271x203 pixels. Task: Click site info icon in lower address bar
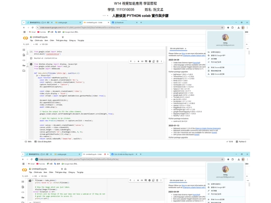(x=37, y=159)
